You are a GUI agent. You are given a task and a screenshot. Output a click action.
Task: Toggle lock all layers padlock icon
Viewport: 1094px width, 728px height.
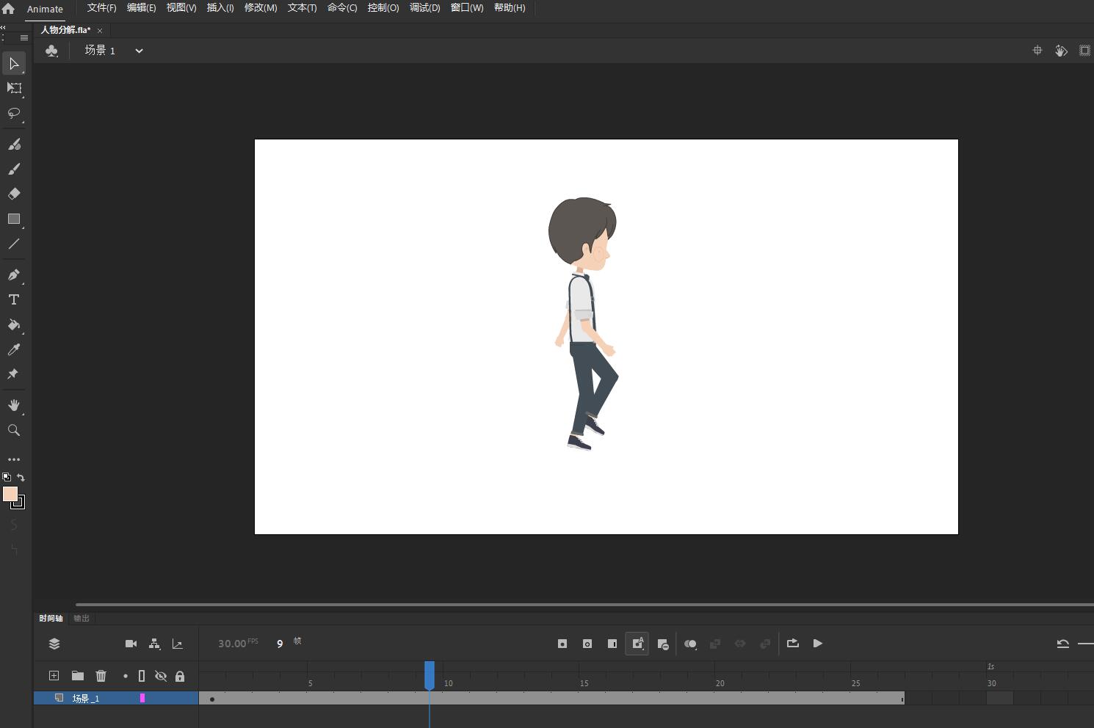click(x=180, y=676)
